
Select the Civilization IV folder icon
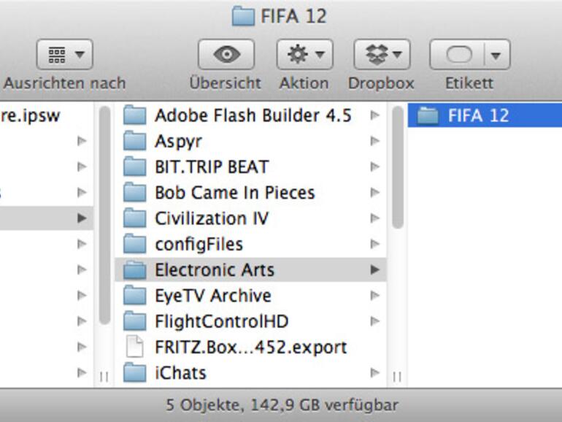135,218
